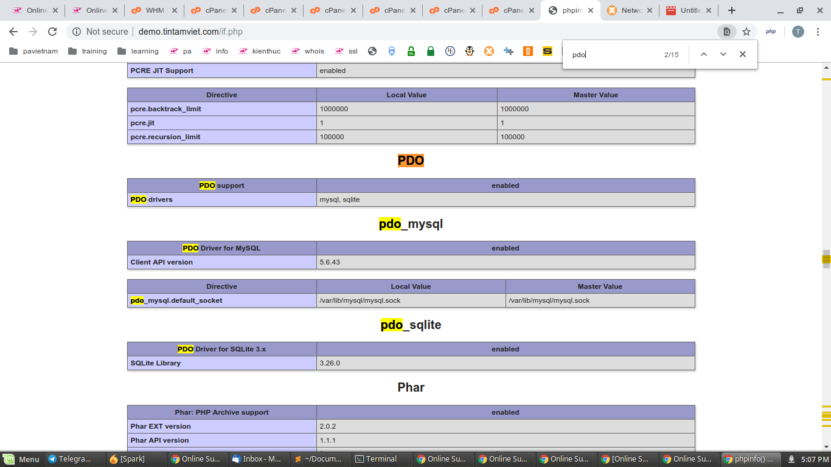Open the penguin bookmark icon
831x467 pixels.
(x=470, y=51)
